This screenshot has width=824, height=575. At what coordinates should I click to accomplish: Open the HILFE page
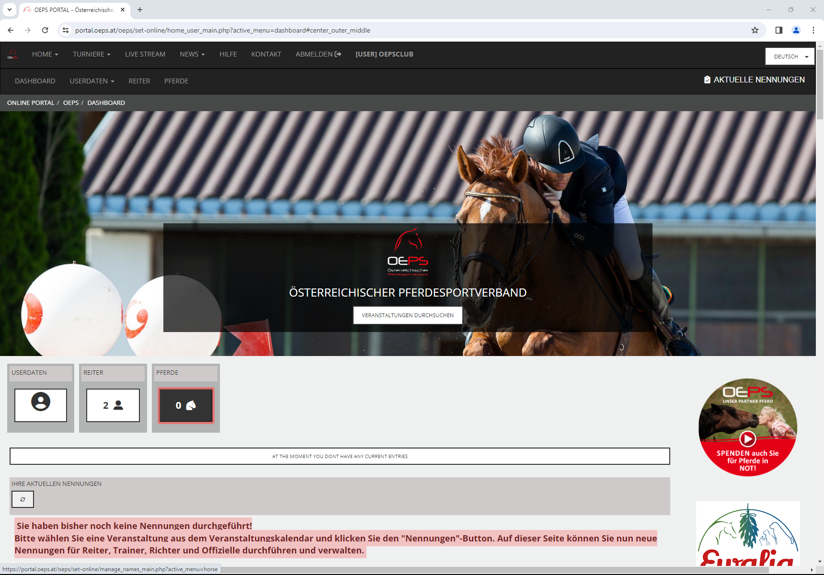click(x=228, y=54)
